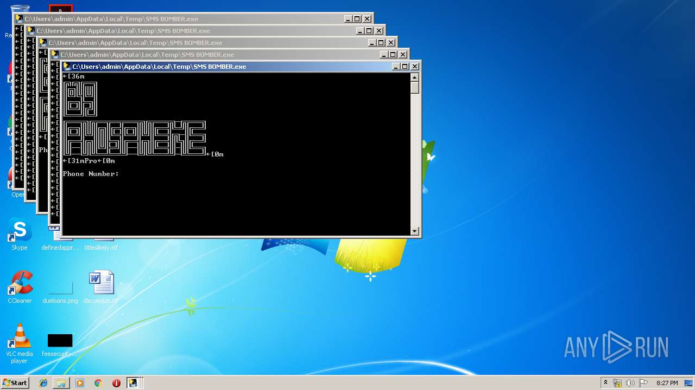The width and height of the screenshot is (695, 390).
Task: Open Action Center flag icon
Action: coord(643,383)
